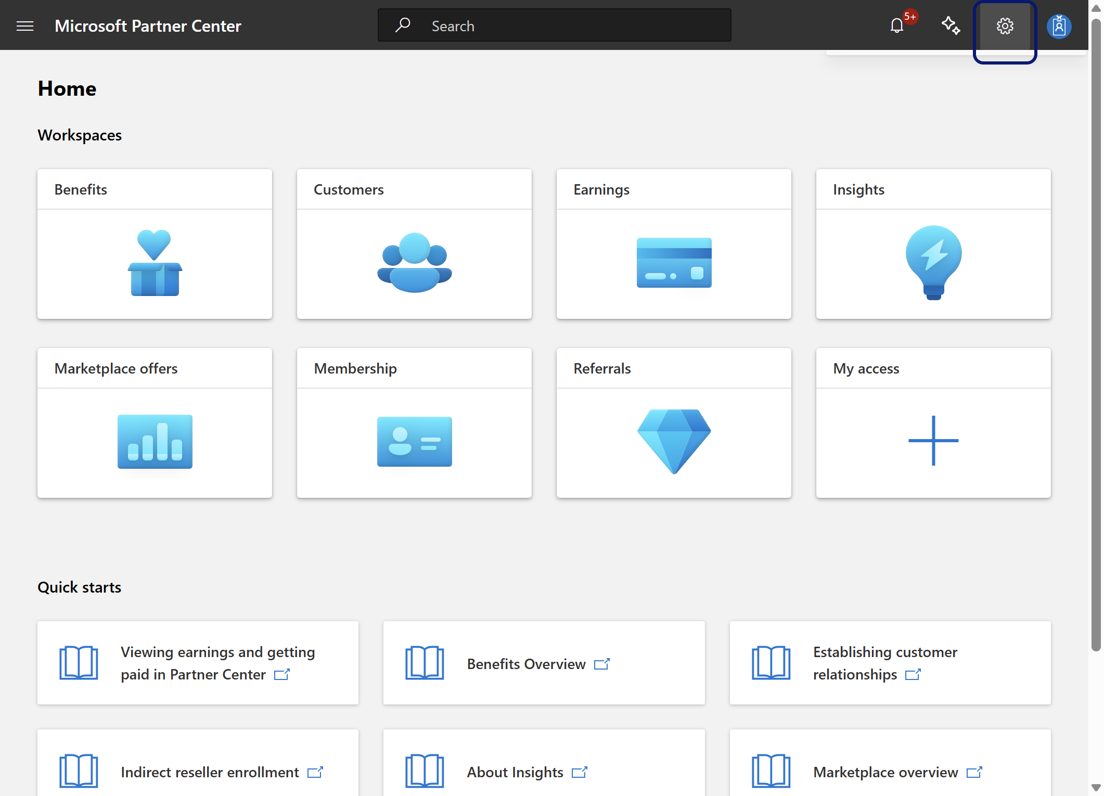Focus the Search input field

(555, 25)
